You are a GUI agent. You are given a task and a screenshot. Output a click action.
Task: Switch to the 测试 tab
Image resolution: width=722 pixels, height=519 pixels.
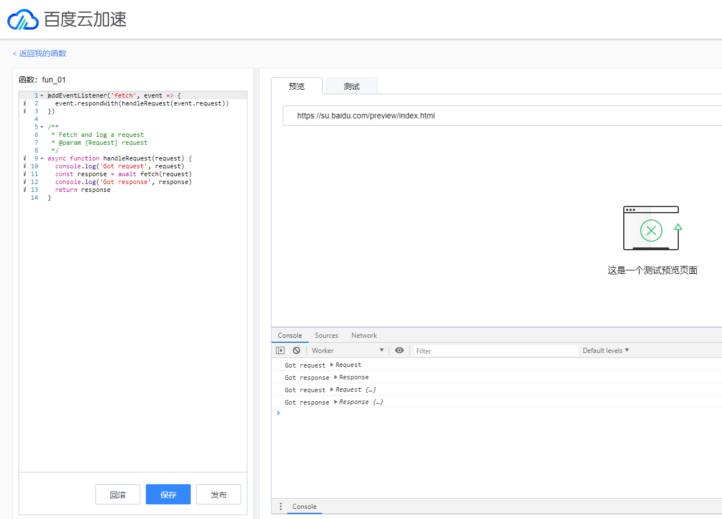(x=352, y=86)
